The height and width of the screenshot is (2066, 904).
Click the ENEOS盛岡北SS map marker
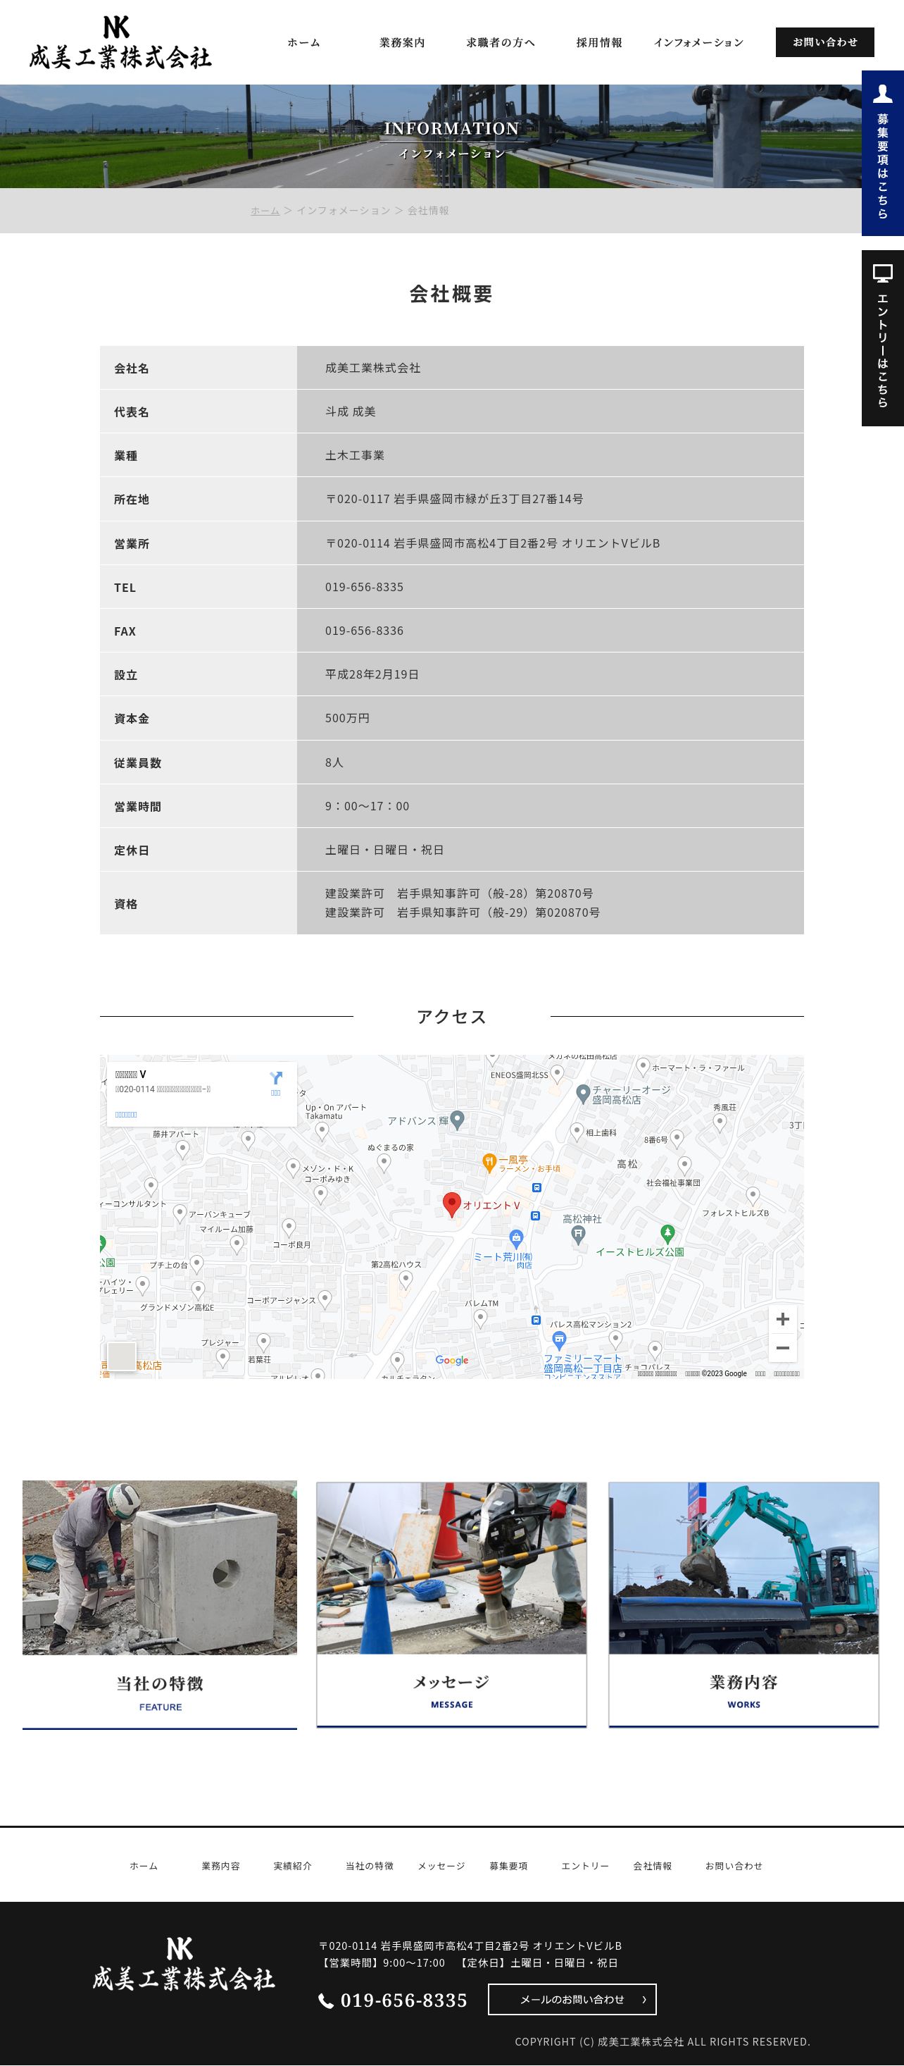pyautogui.click(x=557, y=1073)
